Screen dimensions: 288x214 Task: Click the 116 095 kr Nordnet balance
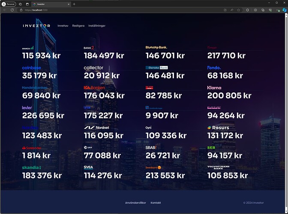(104, 136)
